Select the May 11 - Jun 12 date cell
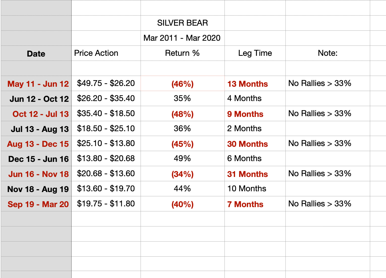The height and width of the screenshot is (278, 386). [x=36, y=83]
